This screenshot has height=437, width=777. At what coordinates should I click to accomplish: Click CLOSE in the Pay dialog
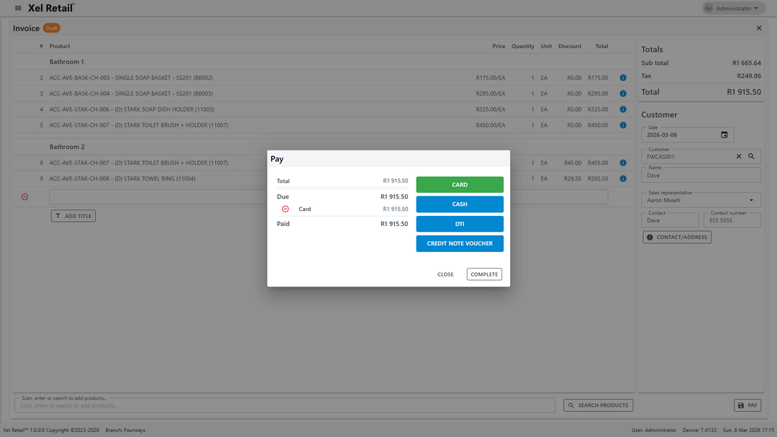point(445,274)
